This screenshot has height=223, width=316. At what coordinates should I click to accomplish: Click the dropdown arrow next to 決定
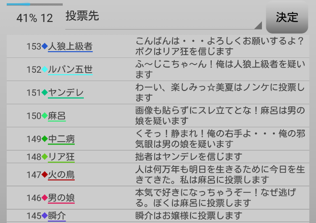coord(259,25)
